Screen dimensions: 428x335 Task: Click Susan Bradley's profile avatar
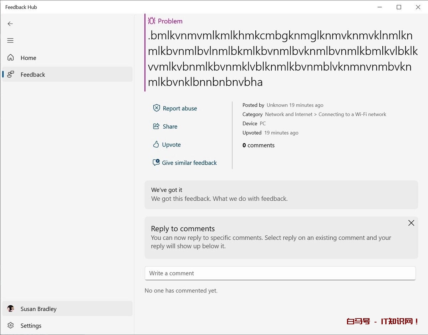coord(11,309)
